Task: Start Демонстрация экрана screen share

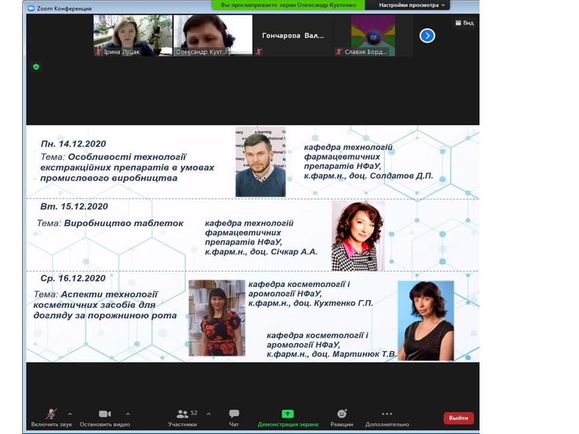Action: [288, 417]
